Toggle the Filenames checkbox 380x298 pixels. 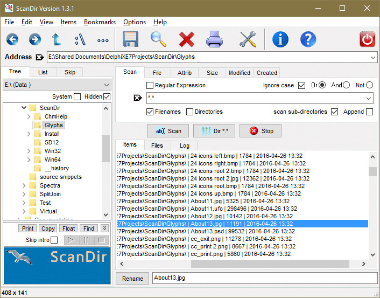tap(150, 112)
